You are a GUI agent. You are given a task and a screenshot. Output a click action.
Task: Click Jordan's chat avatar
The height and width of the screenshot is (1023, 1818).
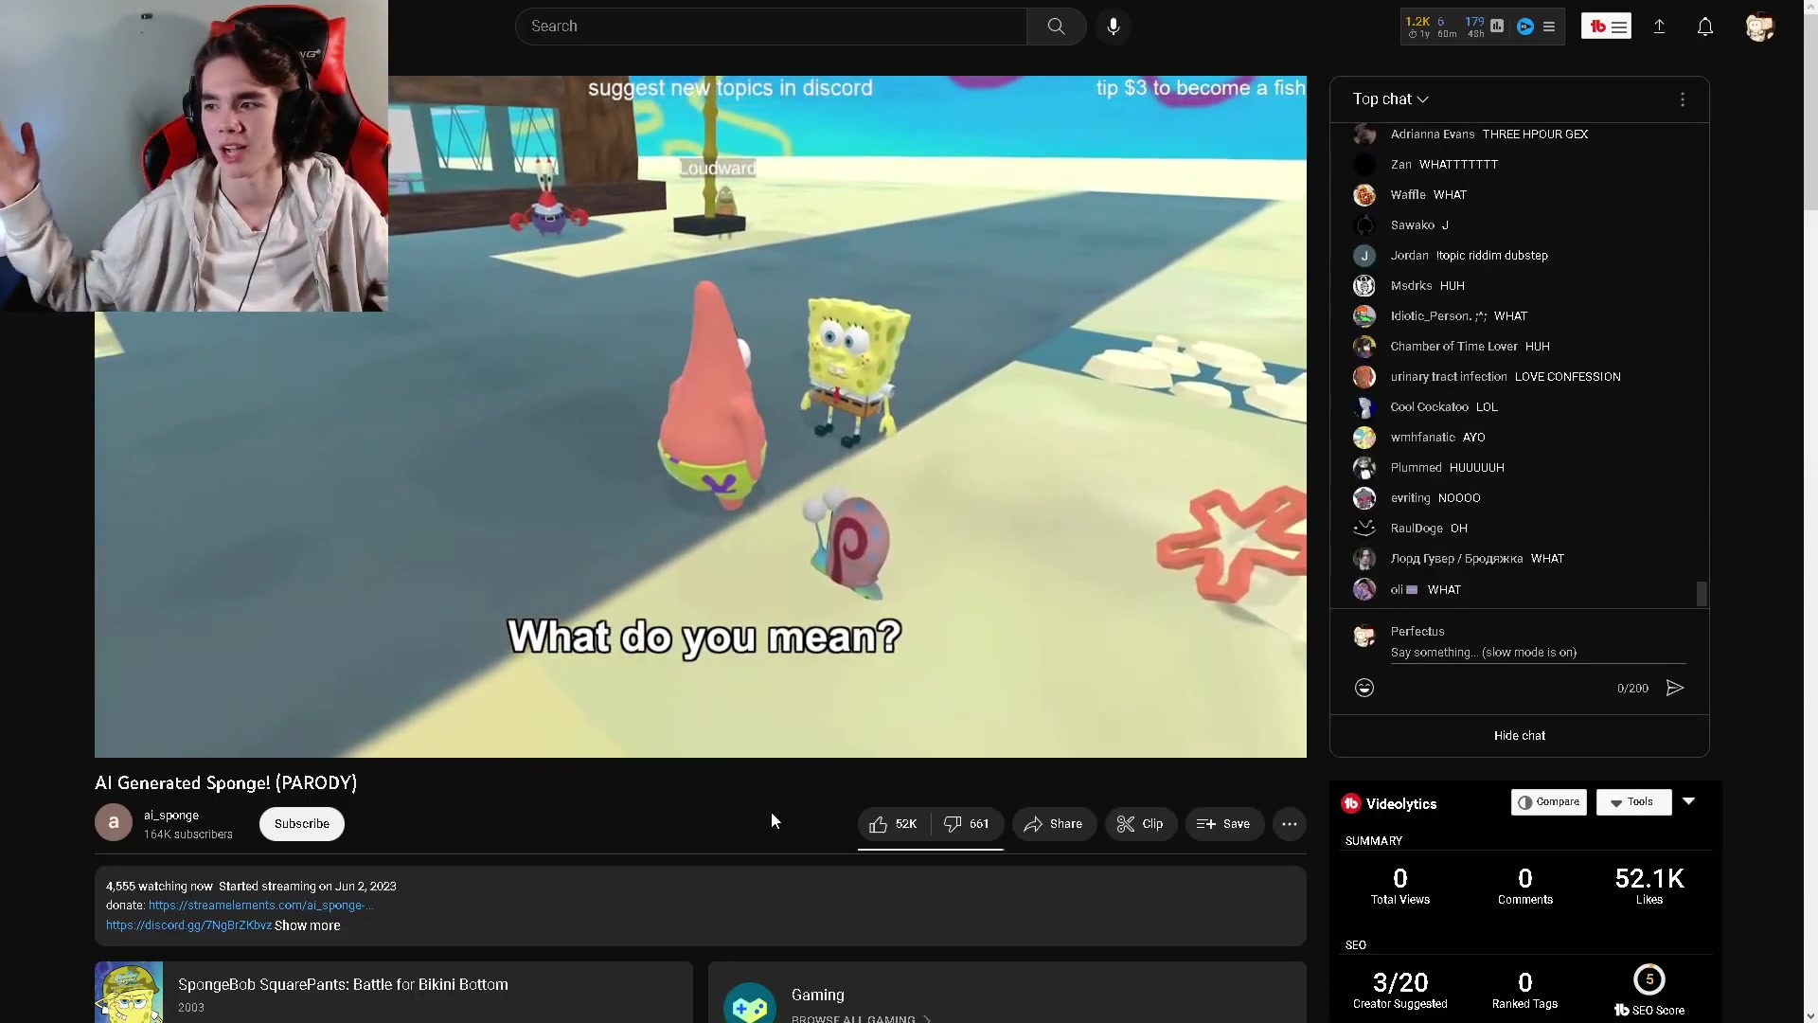point(1364,256)
